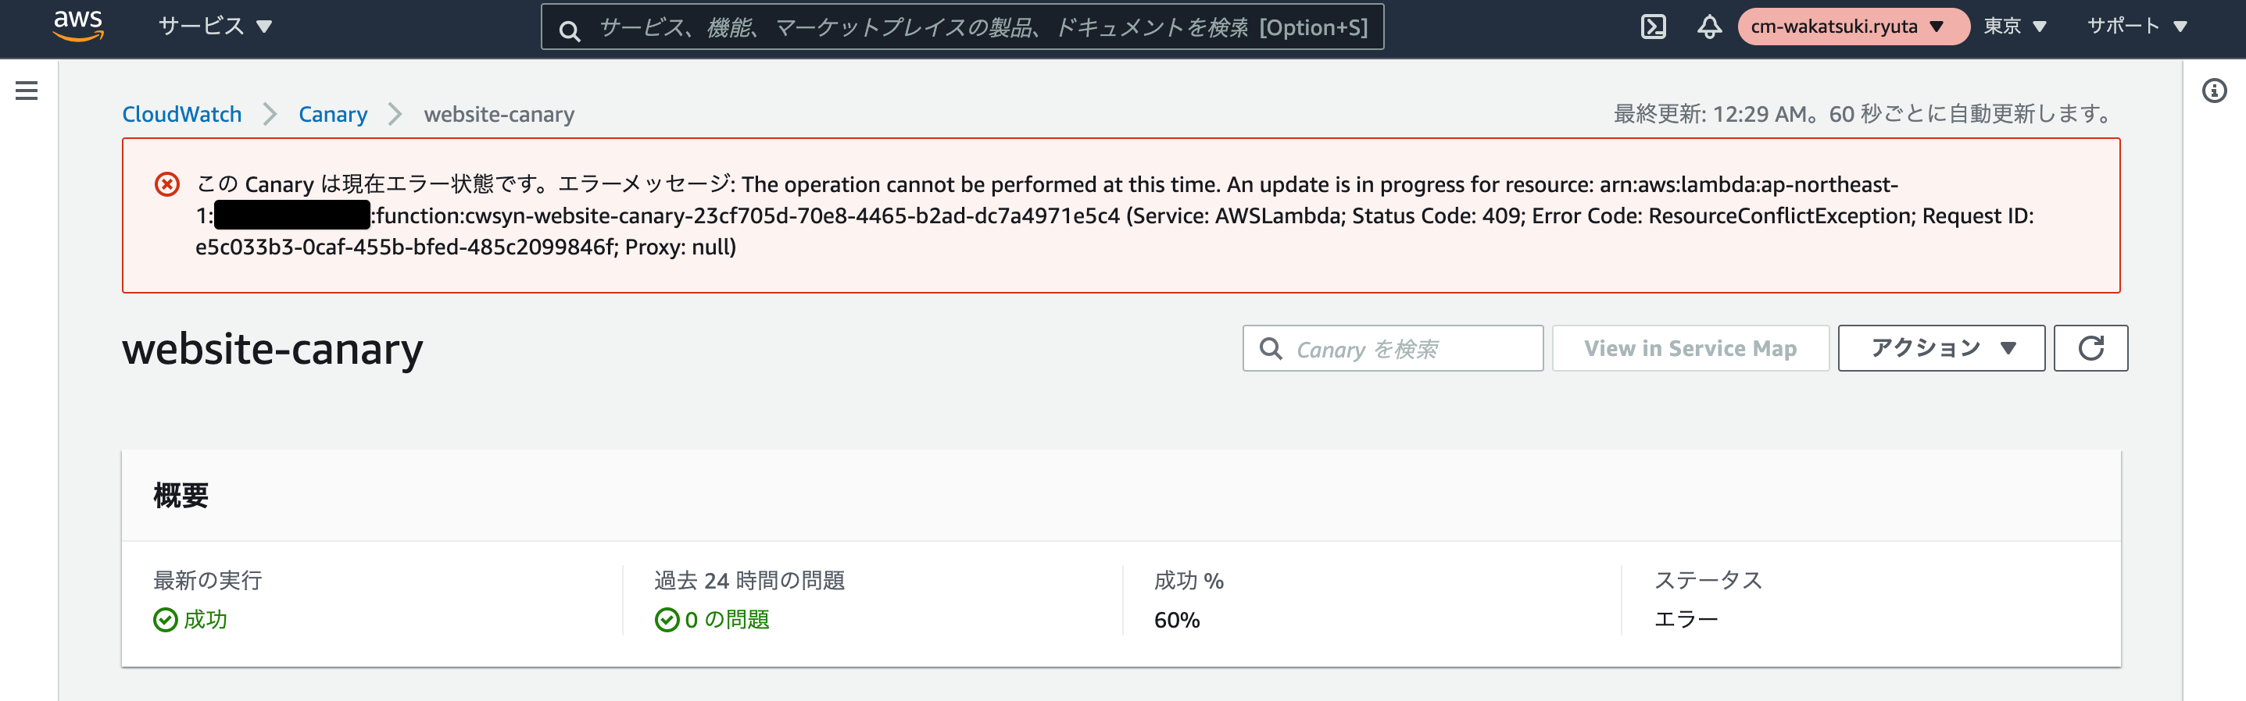The height and width of the screenshot is (701, 2246).
Task: Open the 東京 region selector
Action: (x=2014, y=27)
